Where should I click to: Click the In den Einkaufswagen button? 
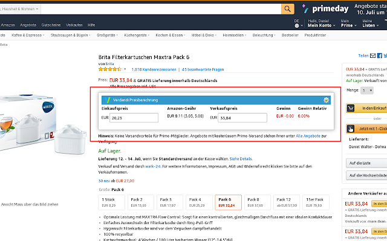tap(366, 108)
